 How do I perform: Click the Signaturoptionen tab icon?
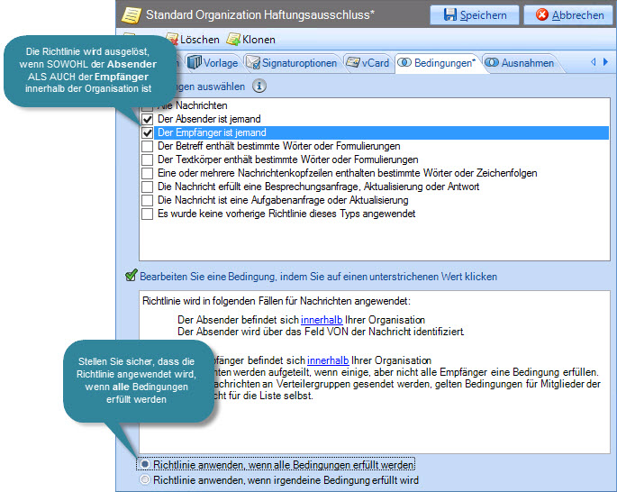(253, 62)
